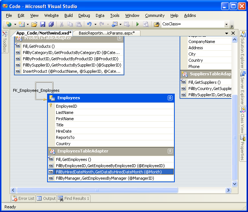Open the CssClass= find combo dropdown

point(226,24)
